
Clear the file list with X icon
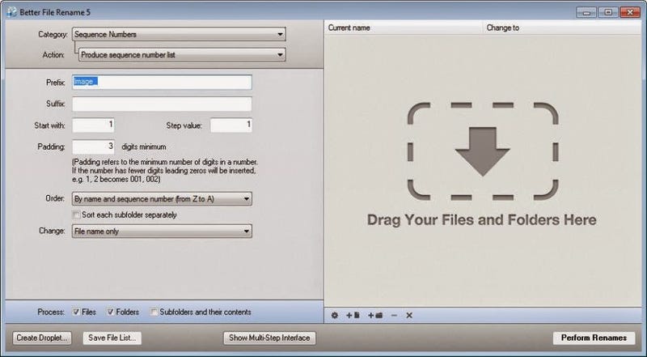click(x=409, y=315)
